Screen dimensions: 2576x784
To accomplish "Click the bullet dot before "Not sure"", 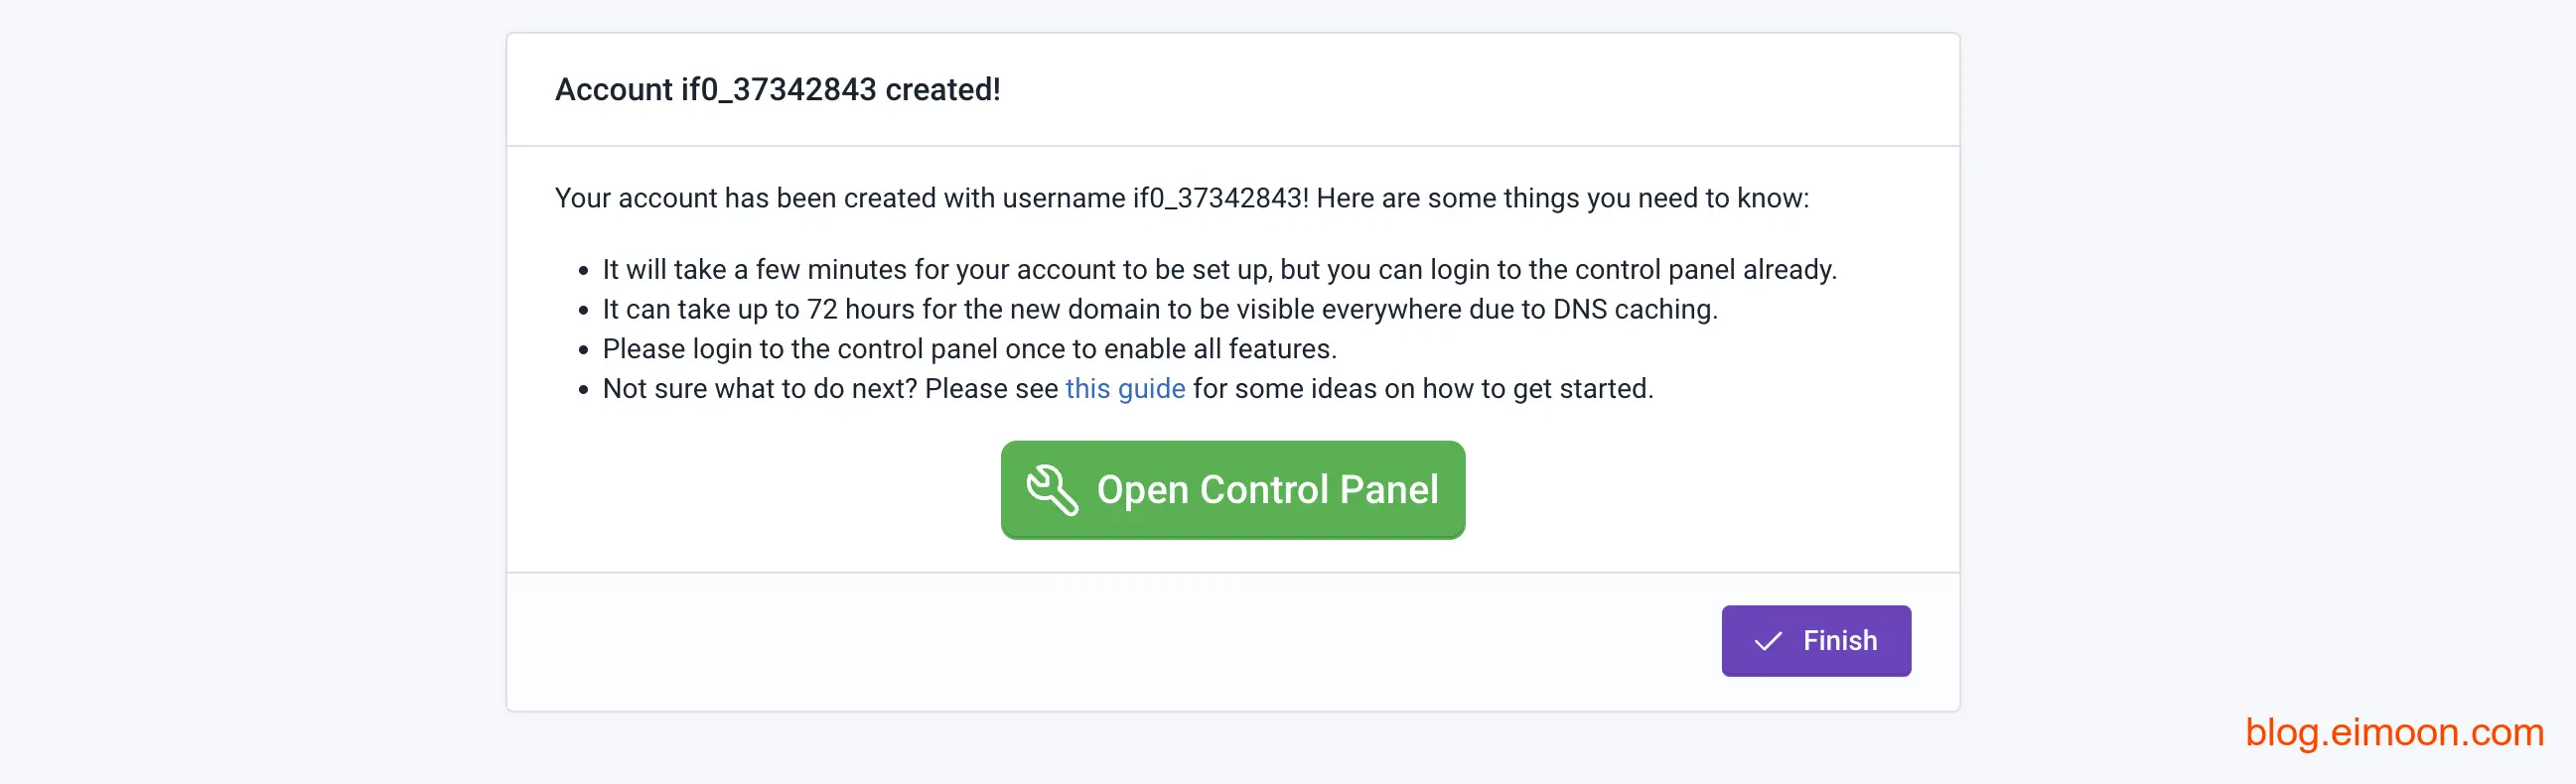I will (x=584, y=390).
